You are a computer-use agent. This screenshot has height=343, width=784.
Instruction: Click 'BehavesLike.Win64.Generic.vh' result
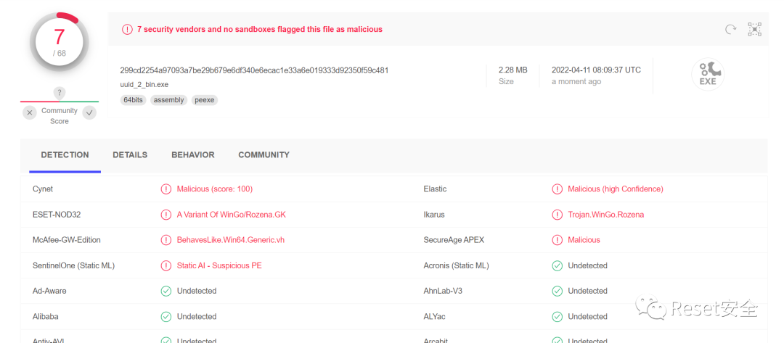[x=231, y=240]
